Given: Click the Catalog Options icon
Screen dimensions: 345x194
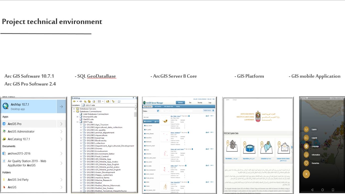Looking at the screenshot, I should (119, 101).
